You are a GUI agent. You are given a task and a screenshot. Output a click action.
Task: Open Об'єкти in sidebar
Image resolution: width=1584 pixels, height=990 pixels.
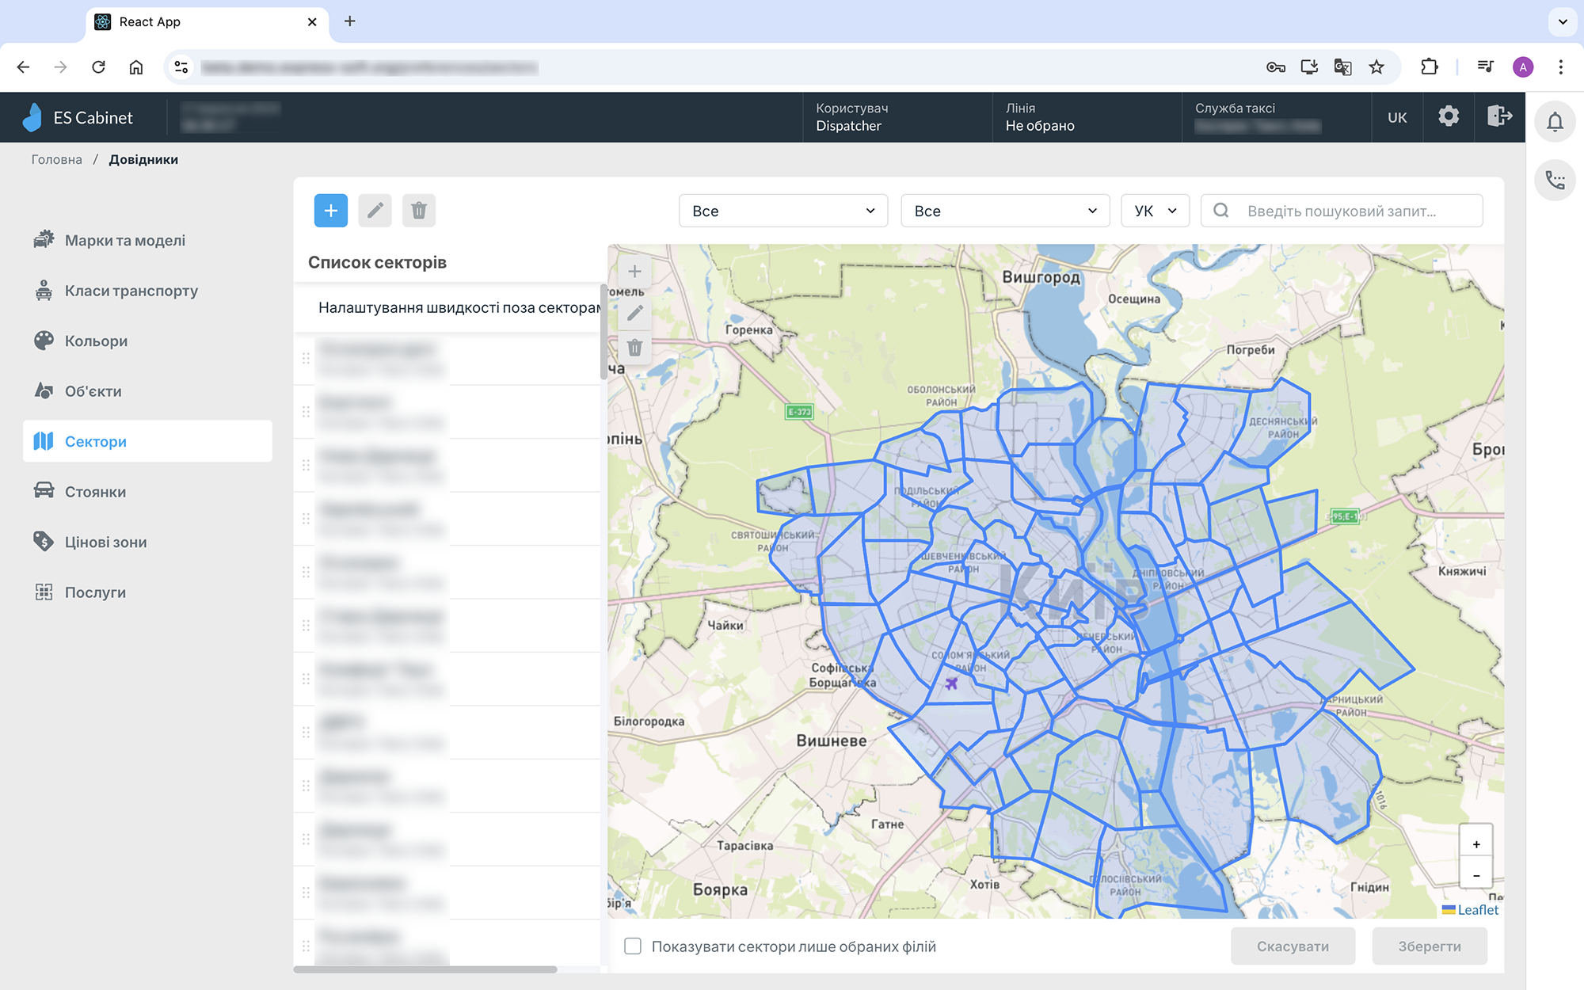pos(147,391)
